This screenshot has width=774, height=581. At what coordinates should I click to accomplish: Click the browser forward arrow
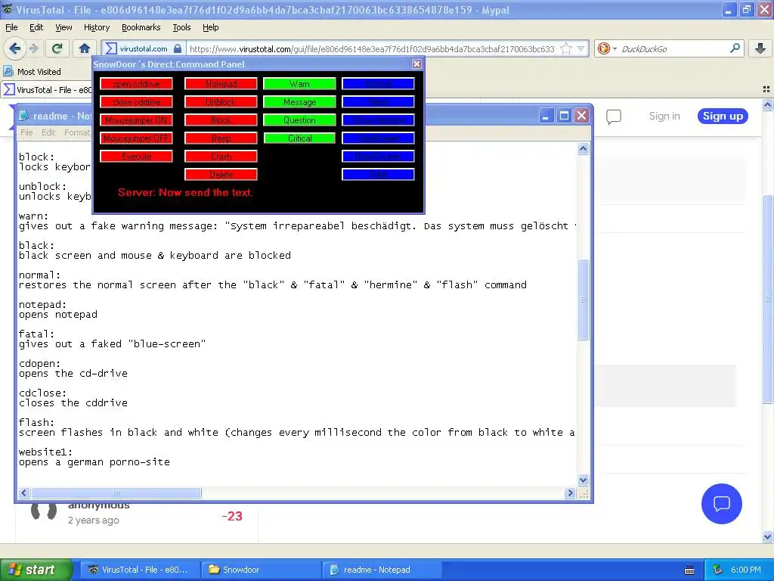[x=33, y=48]
